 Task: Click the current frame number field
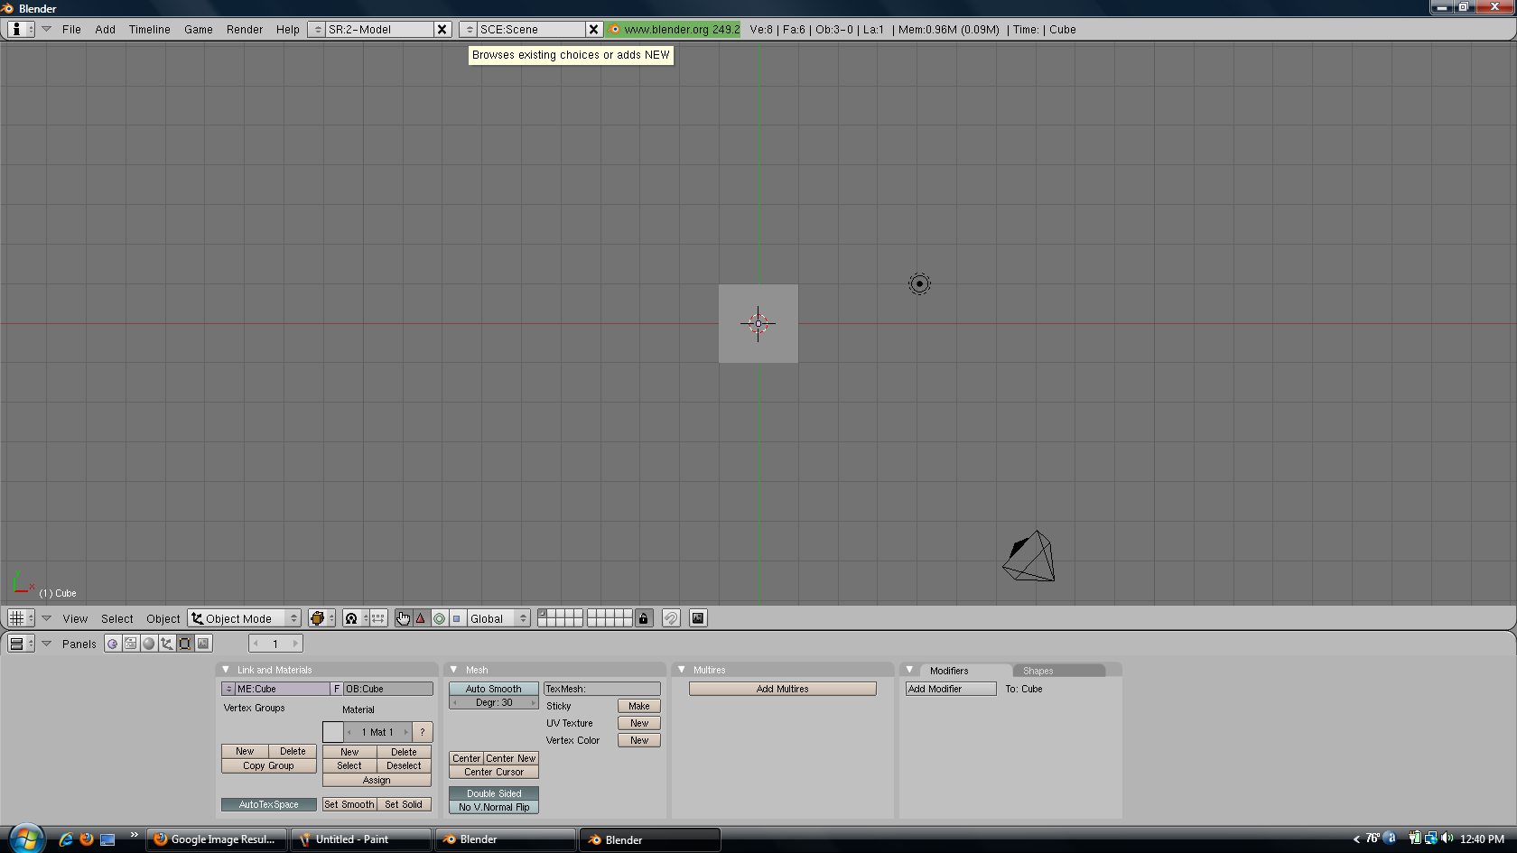[275, 644]
